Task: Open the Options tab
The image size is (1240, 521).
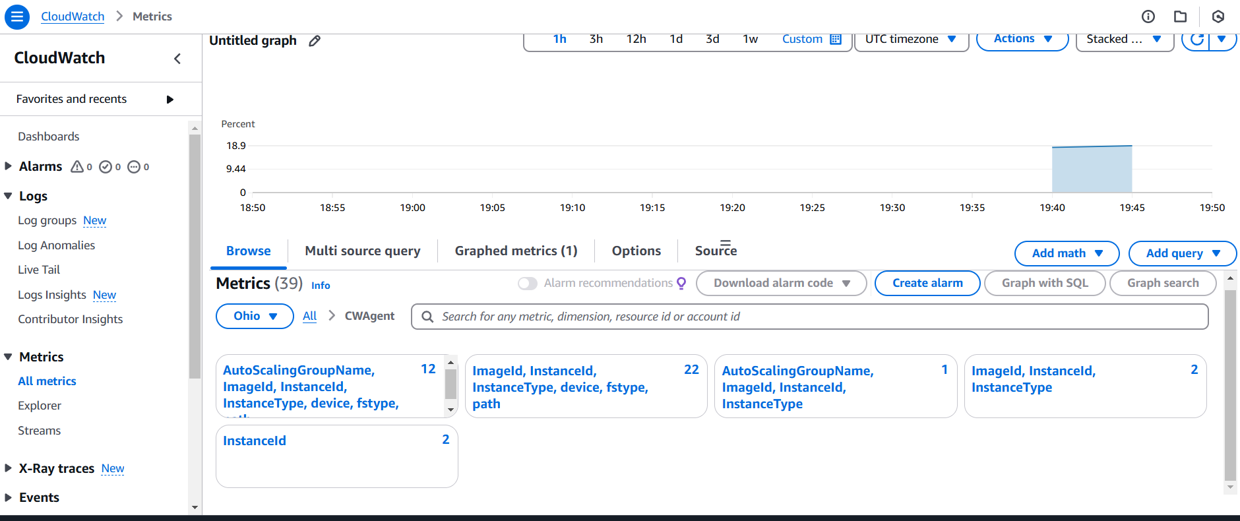Action: click(636, 251)
